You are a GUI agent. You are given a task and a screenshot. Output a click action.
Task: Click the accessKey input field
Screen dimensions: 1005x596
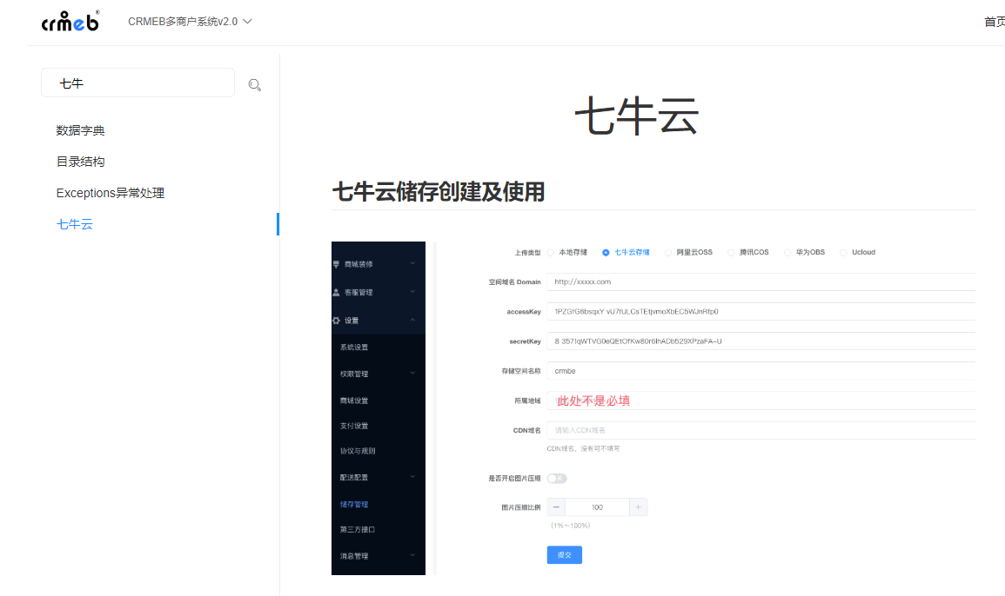(760, 312)
